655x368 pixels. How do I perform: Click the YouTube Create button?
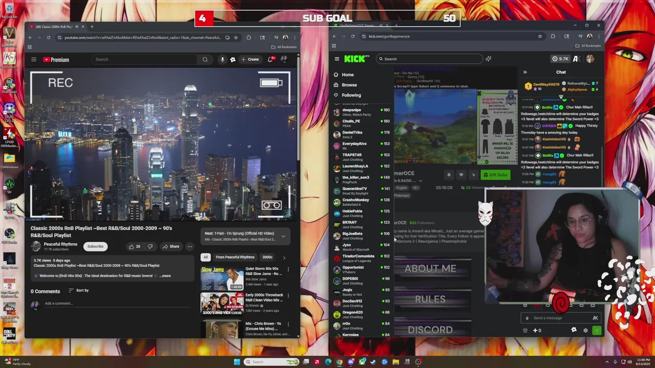[250, 59]
